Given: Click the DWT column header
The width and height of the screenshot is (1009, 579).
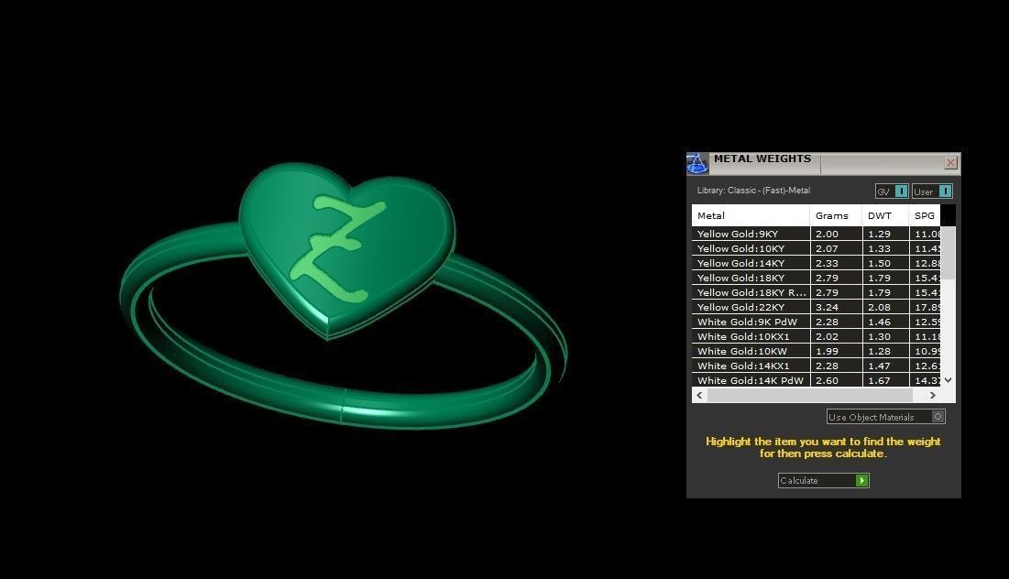Looking at the screenshot, I should pyautogui.click(x=885, y=215).
